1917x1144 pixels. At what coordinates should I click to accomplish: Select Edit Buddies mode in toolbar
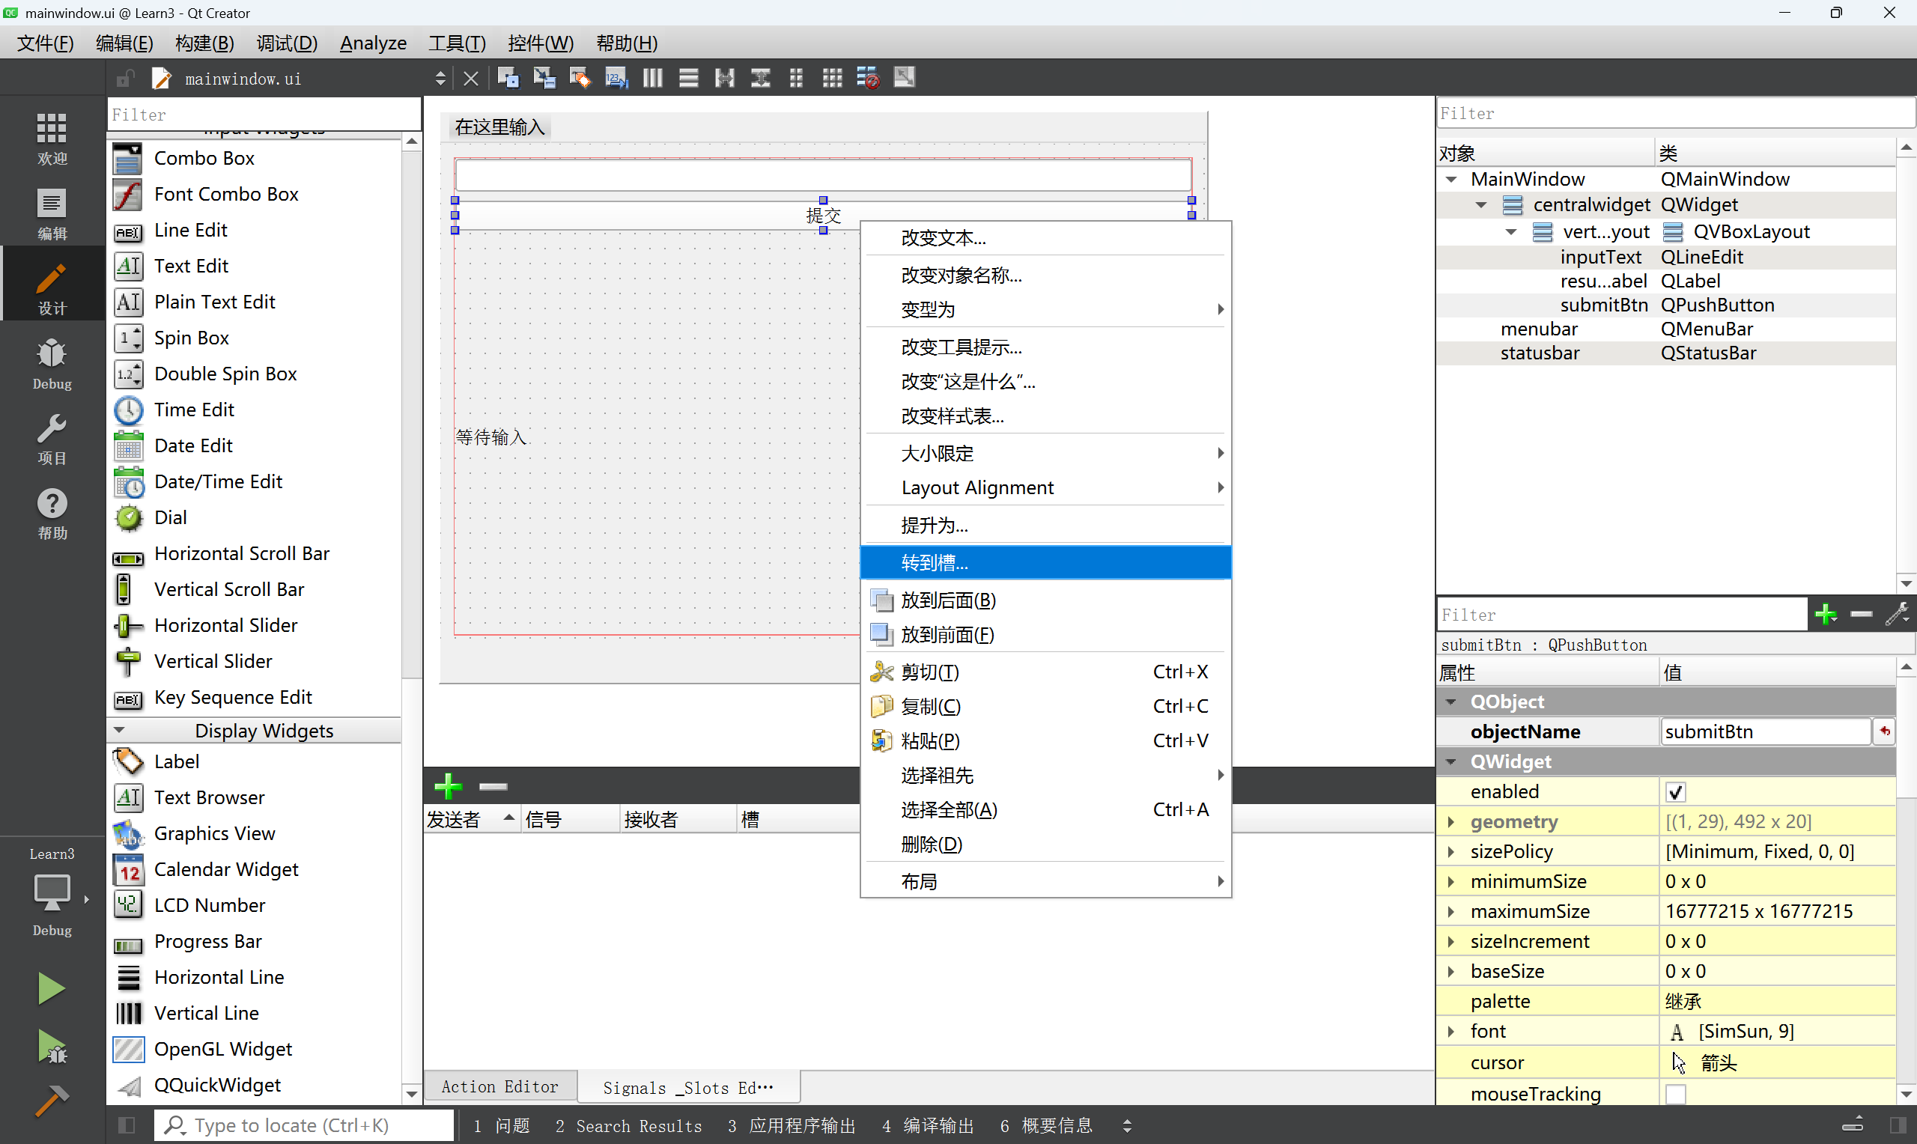pyautogui.click(x=580, y=78)
